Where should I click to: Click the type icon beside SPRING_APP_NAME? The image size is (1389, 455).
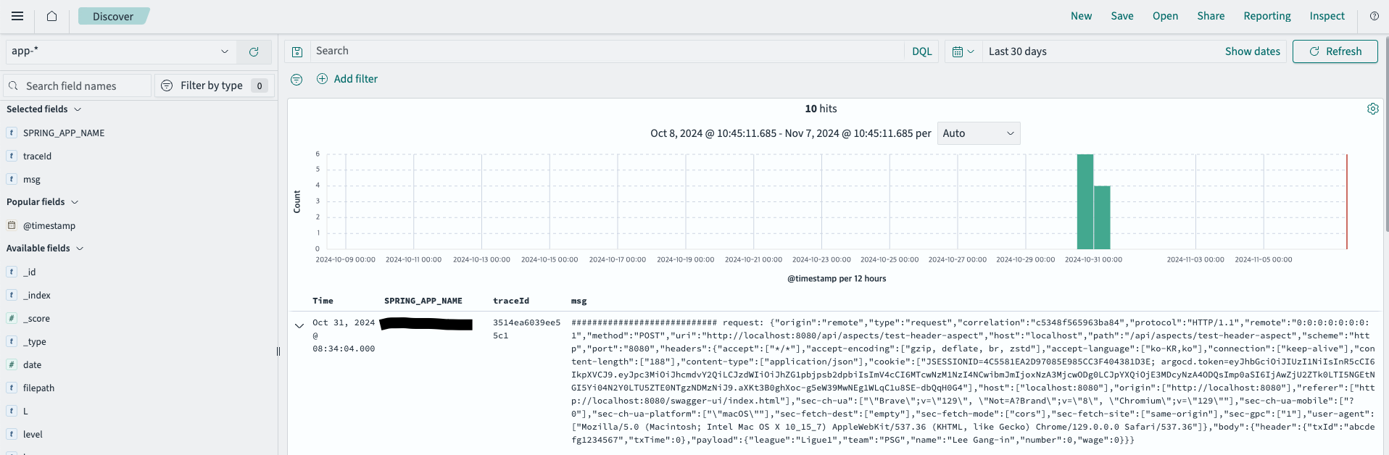tap(12, 133)
